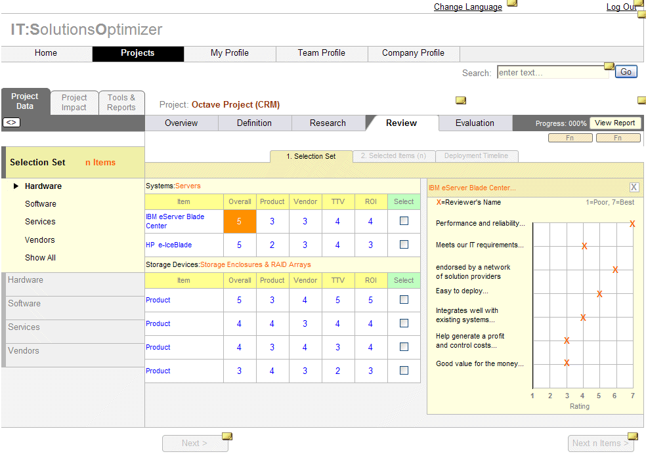Open the Research stage tab

point(328,123)
